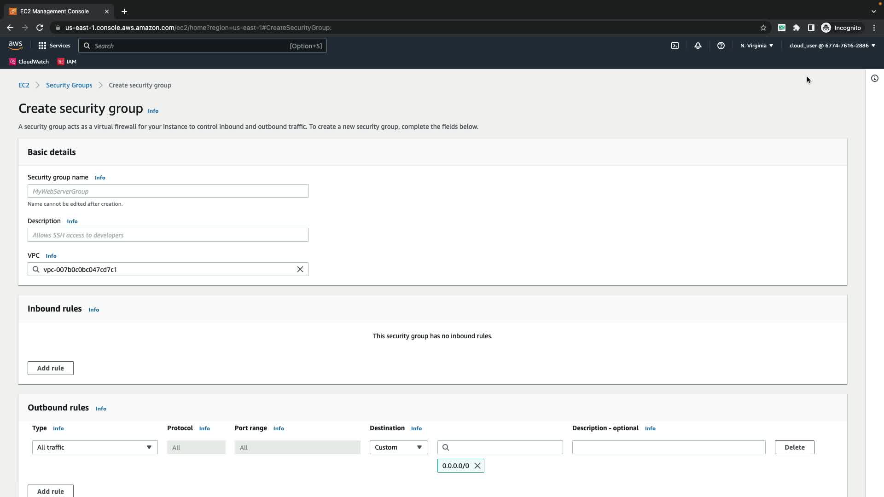This screenshot has height=497, width=884.
Task: Open the cloud_user account menu
Action: (832, 46)
